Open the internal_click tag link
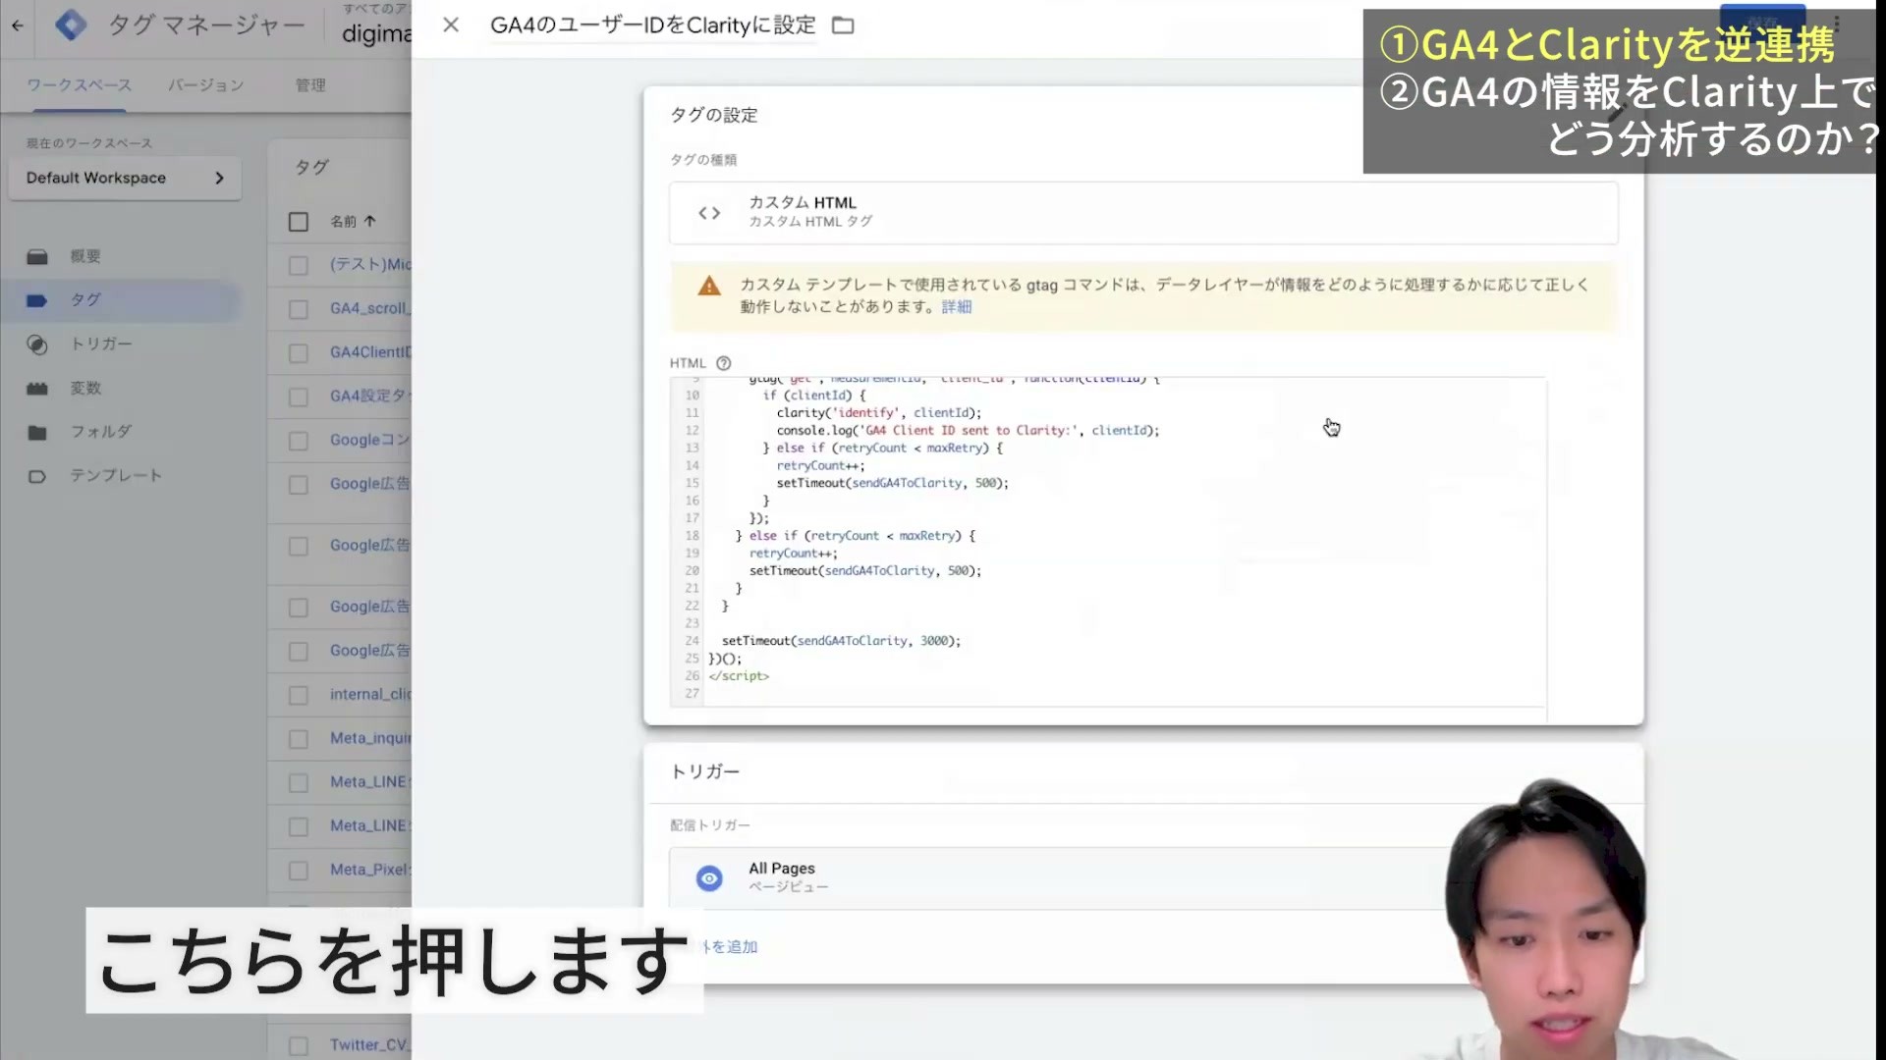The width and height of the screenshot is (1886, 1060). (x=370, y=694)
